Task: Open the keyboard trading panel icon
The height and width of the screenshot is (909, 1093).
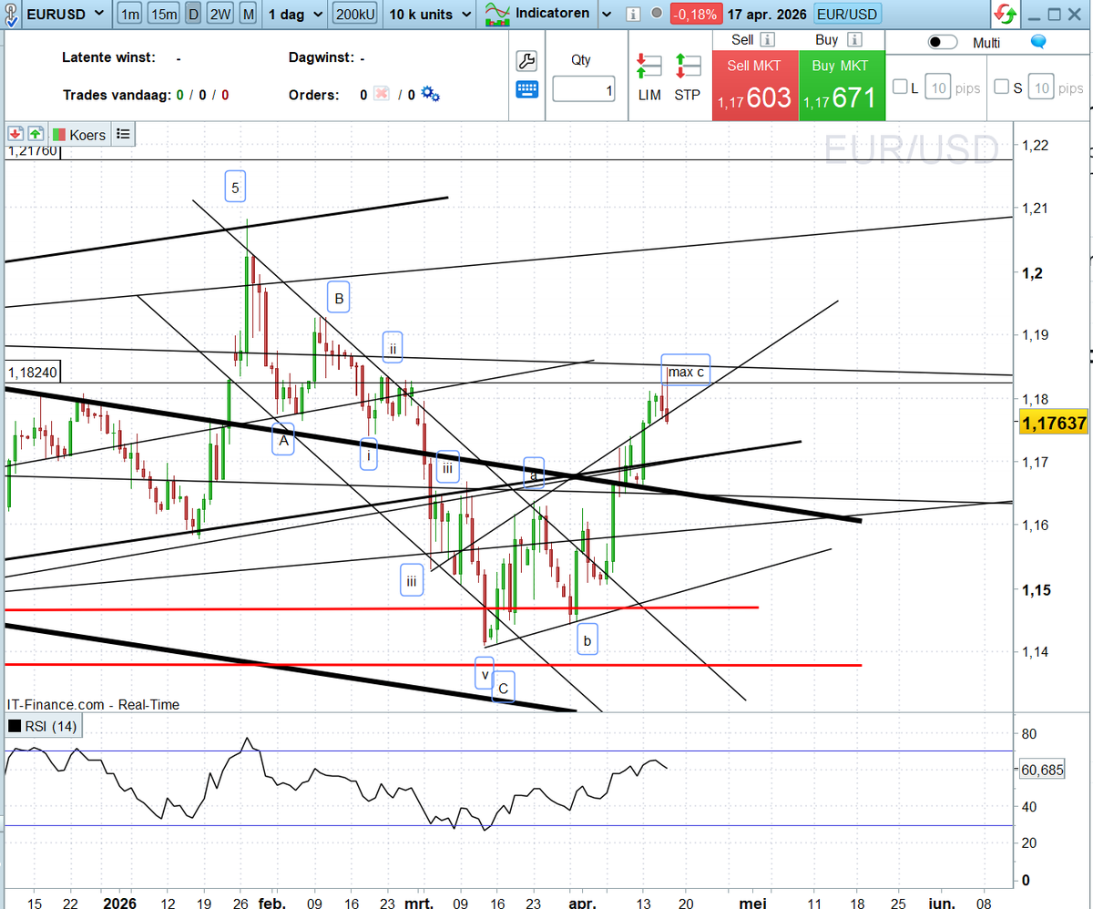Action: click(526, 89)
